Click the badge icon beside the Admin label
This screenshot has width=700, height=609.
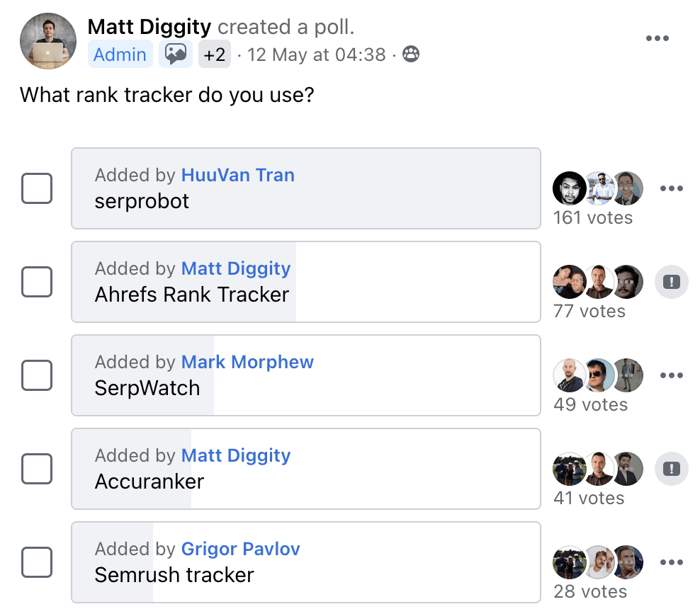point(175,54)
